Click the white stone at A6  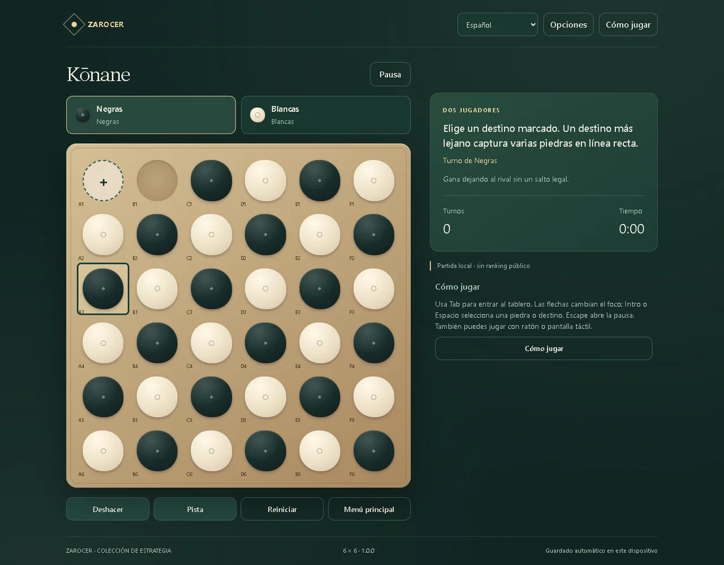103,451
